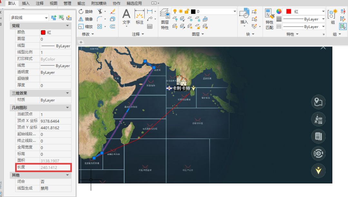The image size is (348, 197).
Task: Open the lineweight ByLayer dropdown
Action: coord(323,19)
